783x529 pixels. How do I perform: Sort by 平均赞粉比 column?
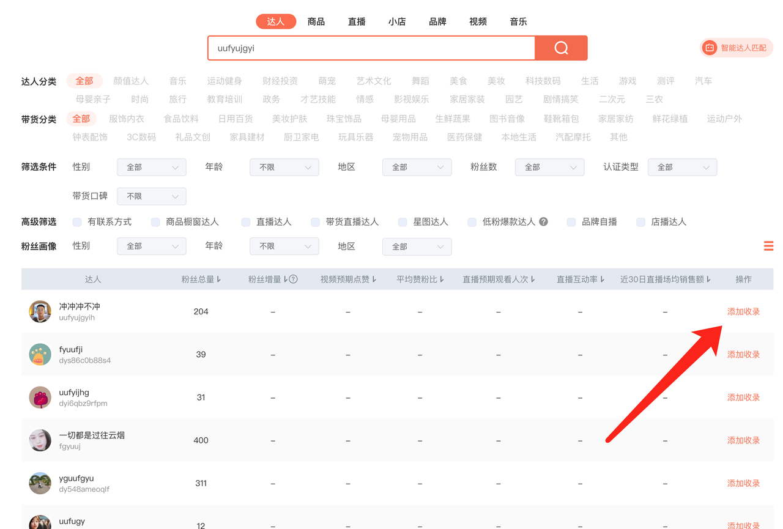420,279
